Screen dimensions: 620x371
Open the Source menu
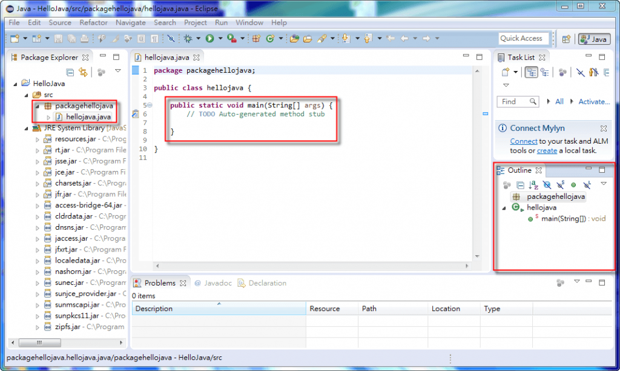tap(60, 22)
